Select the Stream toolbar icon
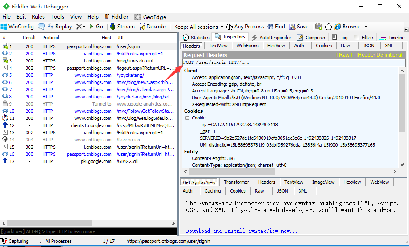 tap(122, 26)
